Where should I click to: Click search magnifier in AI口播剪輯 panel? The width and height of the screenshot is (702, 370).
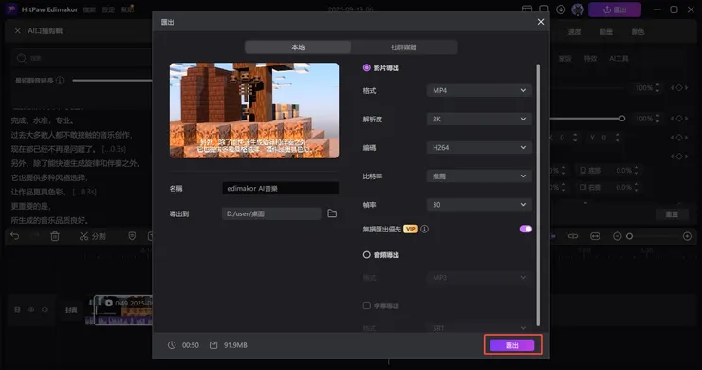pos(21,58)
